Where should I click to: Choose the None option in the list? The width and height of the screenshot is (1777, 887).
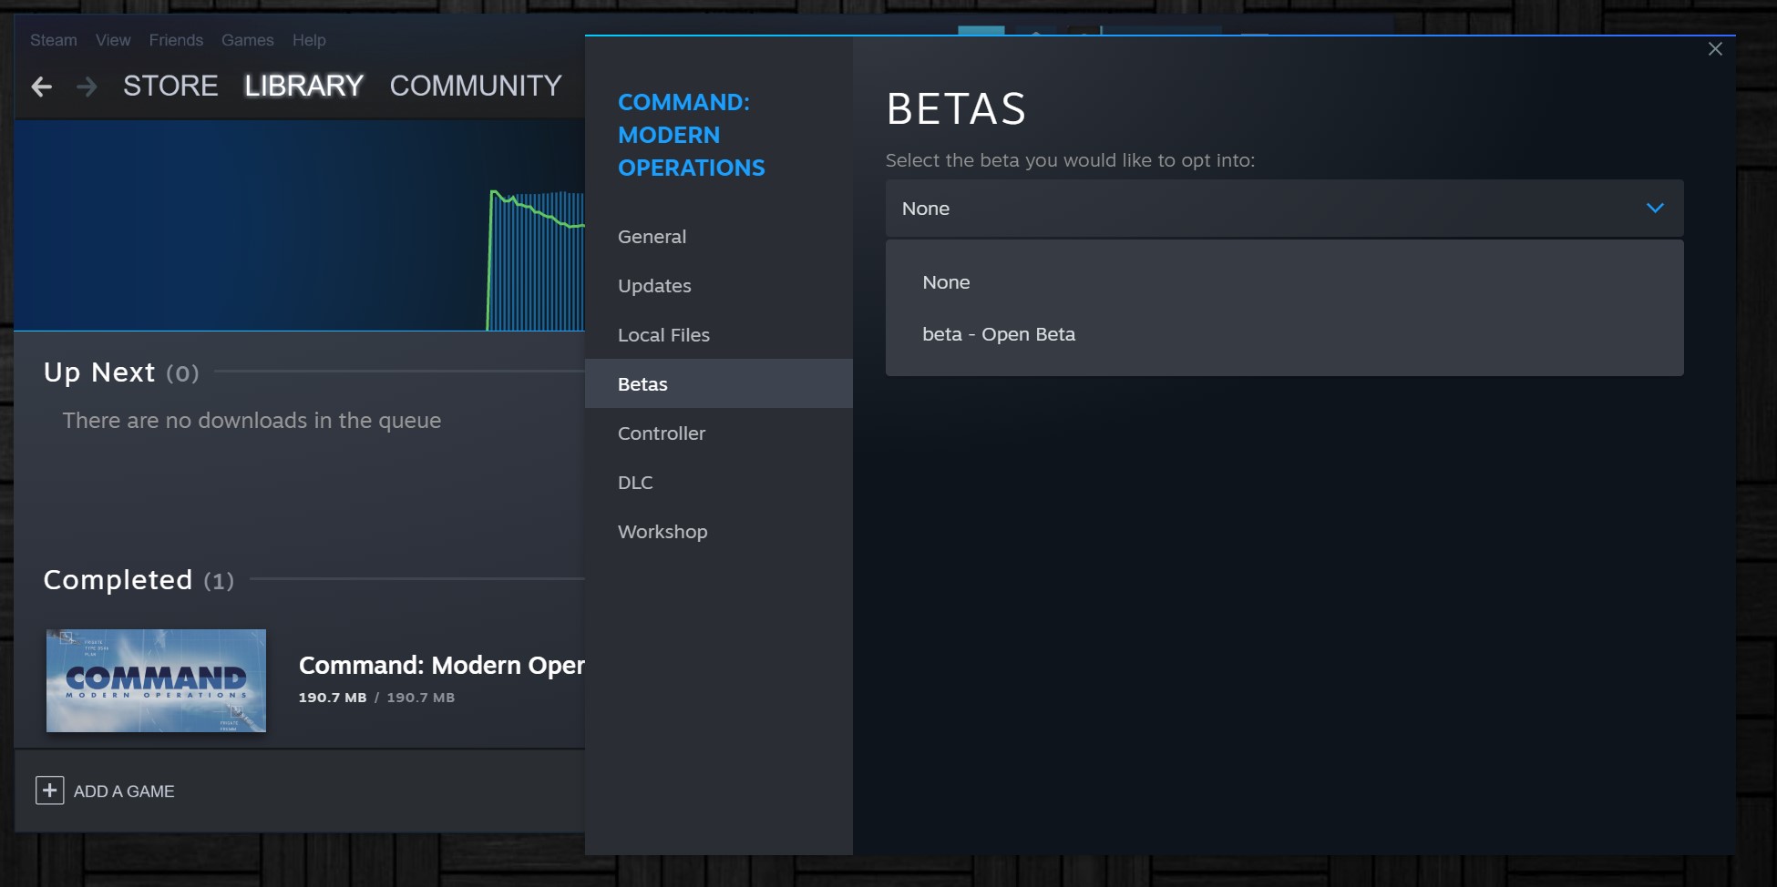click(x=1284, y=282)
